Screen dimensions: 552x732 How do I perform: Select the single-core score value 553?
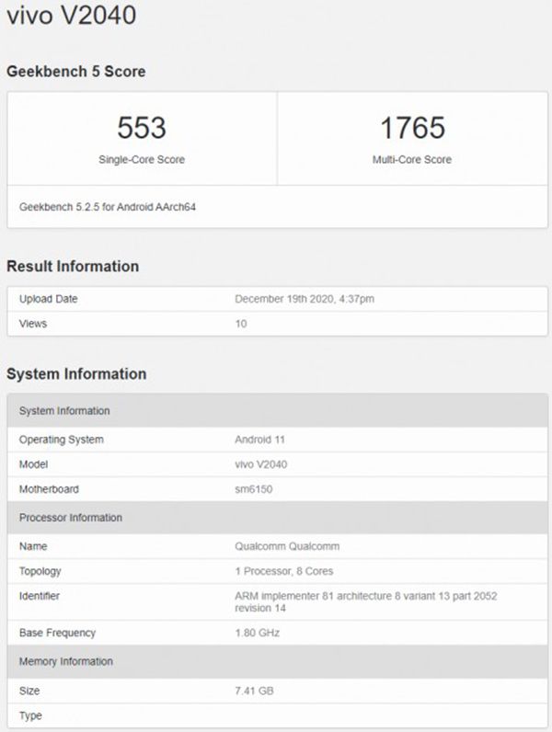click(x=142, y=128)
